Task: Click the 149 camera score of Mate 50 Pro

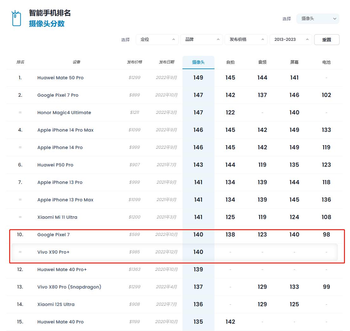Action: point(198,78)
